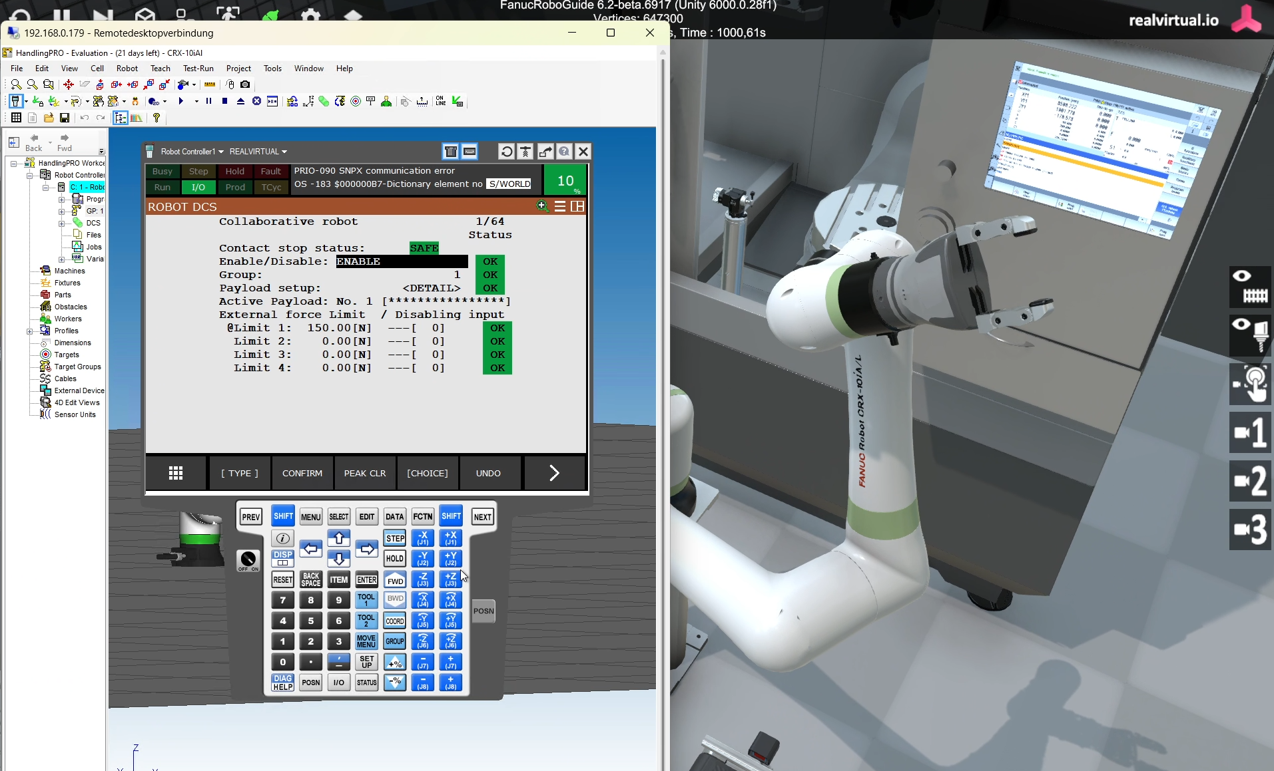This screenshot has width=1274, height=771.
Task: Open the Test-Run menu
Action: [x=198, y=69]
